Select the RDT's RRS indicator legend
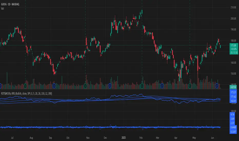Screen dimensions: 239x141 [26, 93]
